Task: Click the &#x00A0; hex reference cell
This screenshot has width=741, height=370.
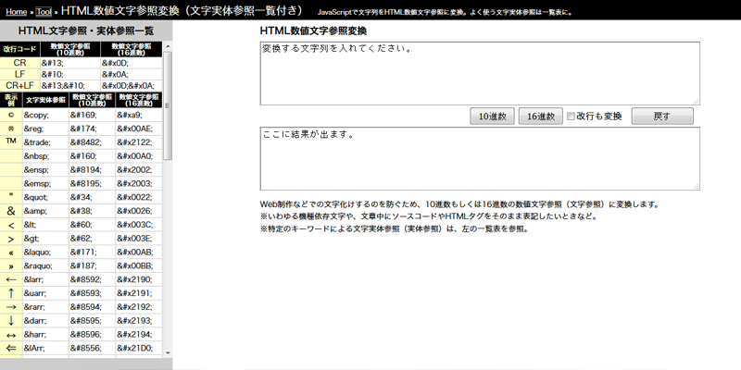Action: (138, 156)
